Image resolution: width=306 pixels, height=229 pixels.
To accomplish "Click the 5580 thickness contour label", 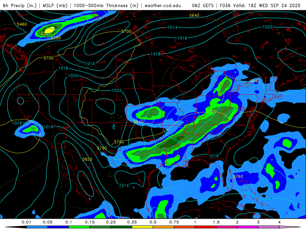I will coord(56,38).
